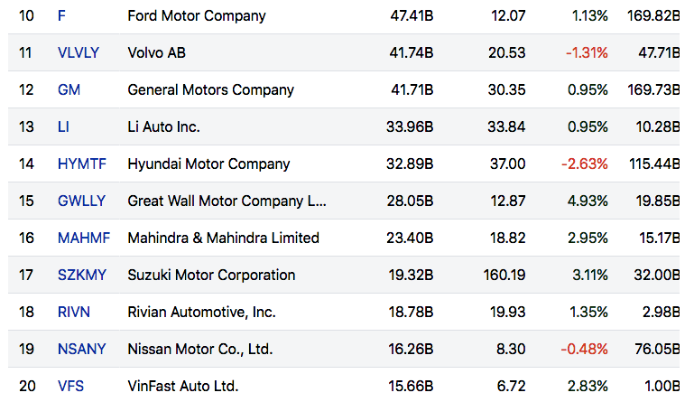Open the VFS ticker link
Viewport: 694px width, 402px height.
click(70, 386)
